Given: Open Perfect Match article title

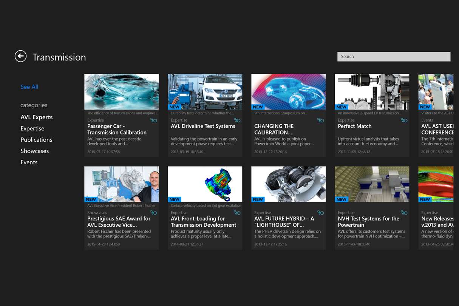Looking at the screenshot, I should tap(355, 126).
